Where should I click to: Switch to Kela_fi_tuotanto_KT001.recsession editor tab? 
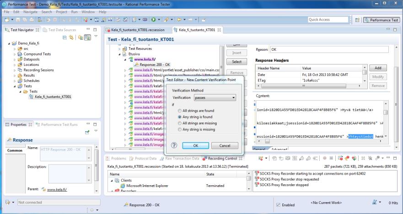pyautogui.click(x=138, y=30)
